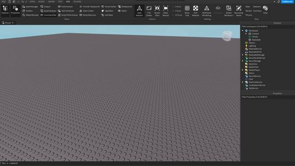Start Video Record
295x166 pixels.
(165, 11)
